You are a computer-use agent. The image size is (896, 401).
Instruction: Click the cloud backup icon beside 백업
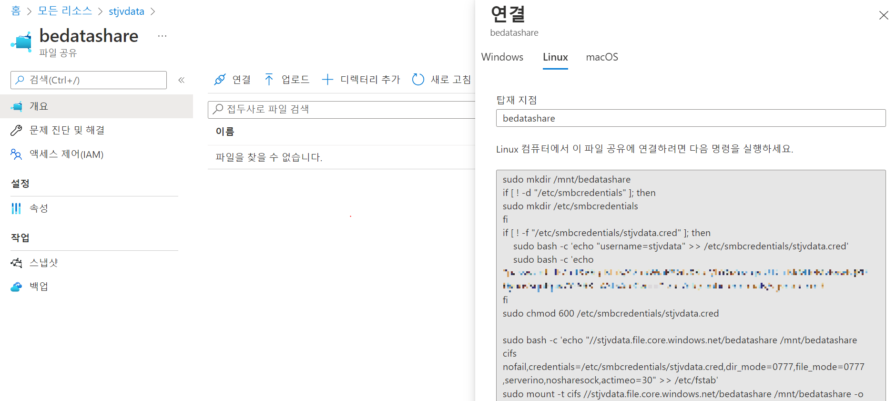[16, 287]
